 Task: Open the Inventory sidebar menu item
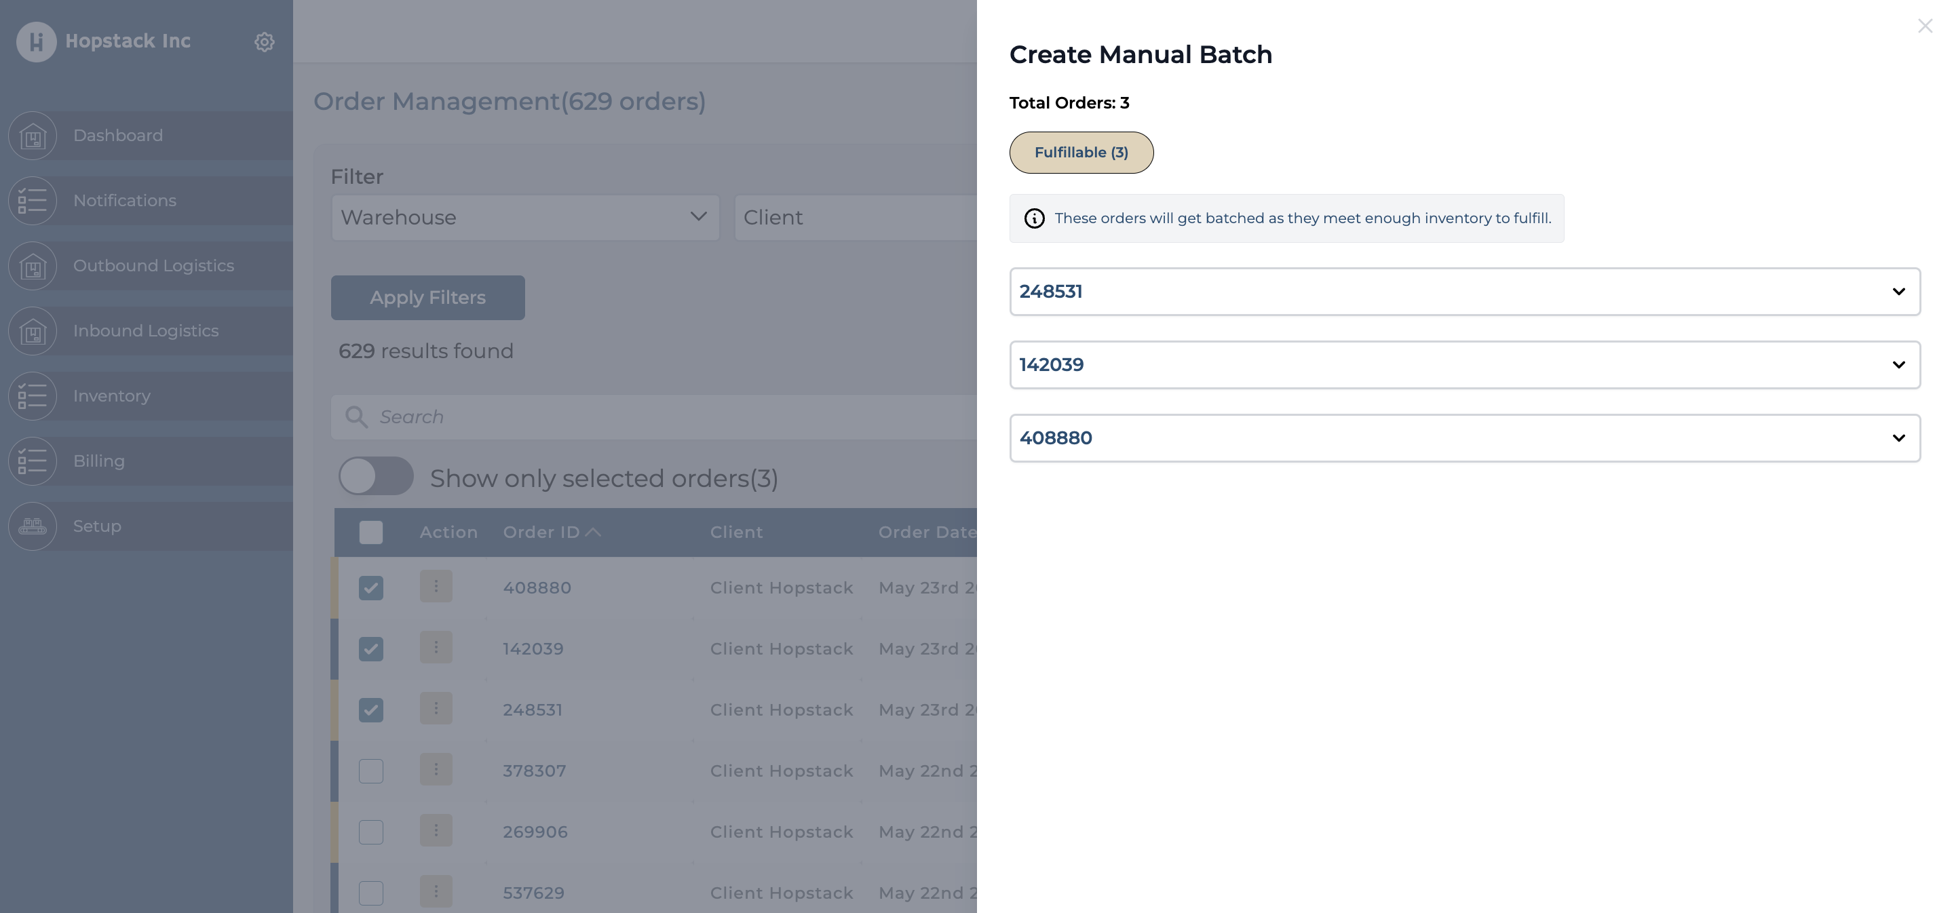pyautogui.click(x=111, y=397)
